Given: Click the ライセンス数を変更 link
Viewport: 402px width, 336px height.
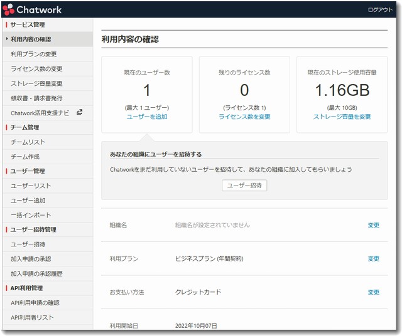Looking at the screenshot, I should point(244,117).
